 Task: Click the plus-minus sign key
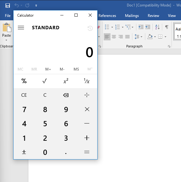click(24, 152)
